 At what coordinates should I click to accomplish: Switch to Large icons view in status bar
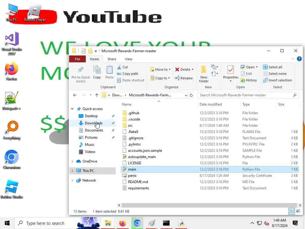click(298, 211)
